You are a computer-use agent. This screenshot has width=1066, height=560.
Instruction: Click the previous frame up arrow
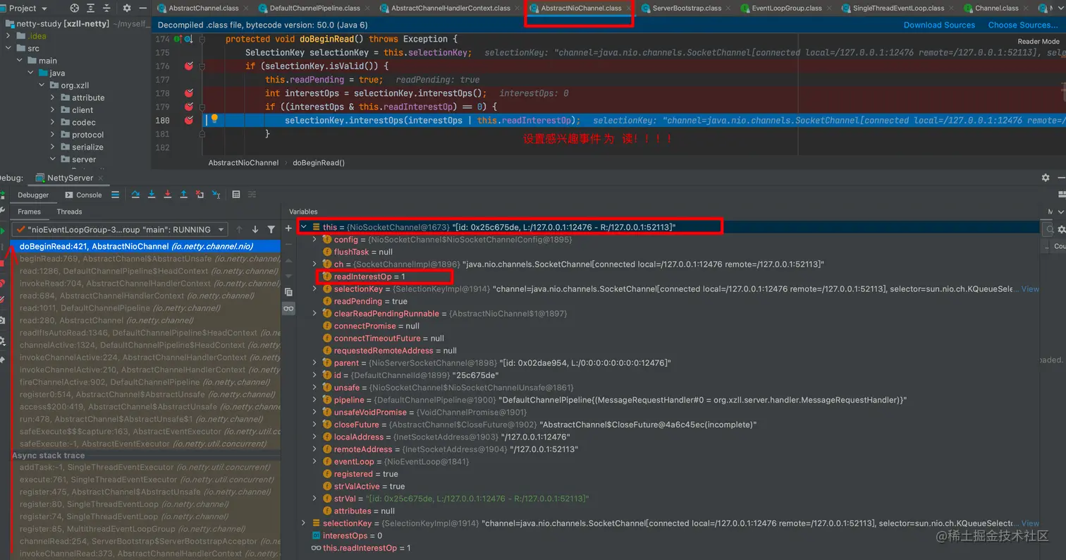239,229
